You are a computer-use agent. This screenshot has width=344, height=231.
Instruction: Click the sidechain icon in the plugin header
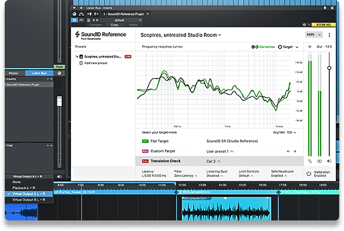point(89,14)
